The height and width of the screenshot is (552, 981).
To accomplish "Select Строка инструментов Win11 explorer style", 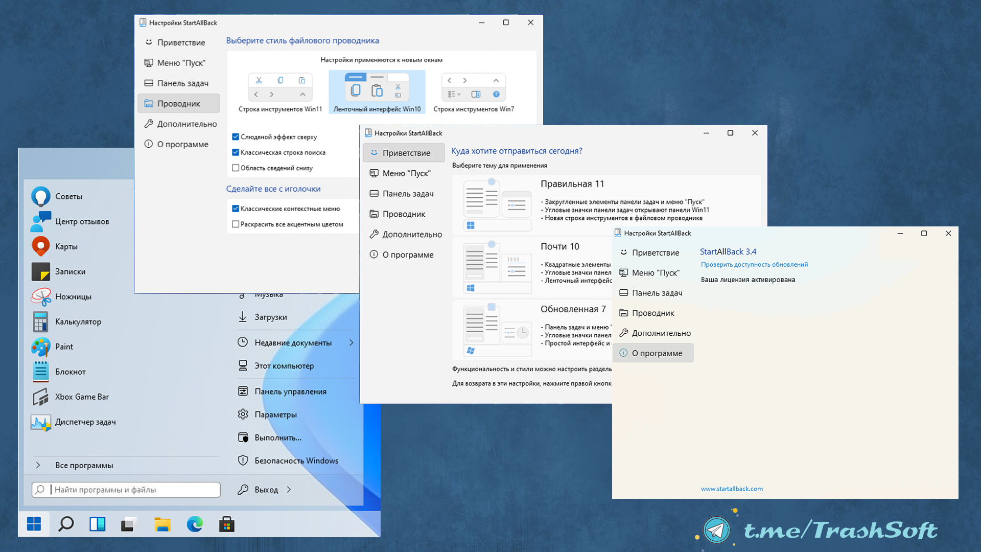I will (x=280, y=92).
